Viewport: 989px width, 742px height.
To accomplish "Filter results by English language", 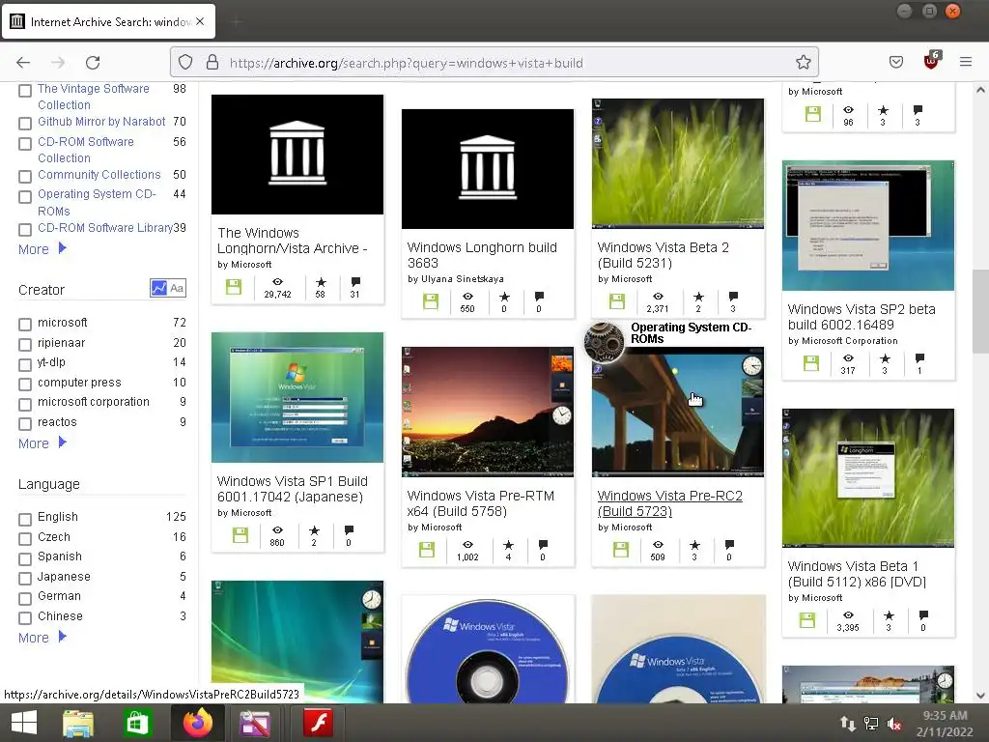I will pyautogui.click(x=24, y=519).
